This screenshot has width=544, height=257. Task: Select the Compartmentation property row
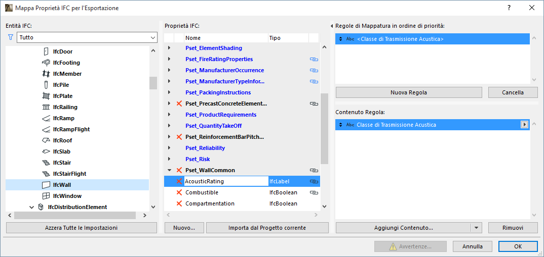pyautogui.click(x=242, y=203)
